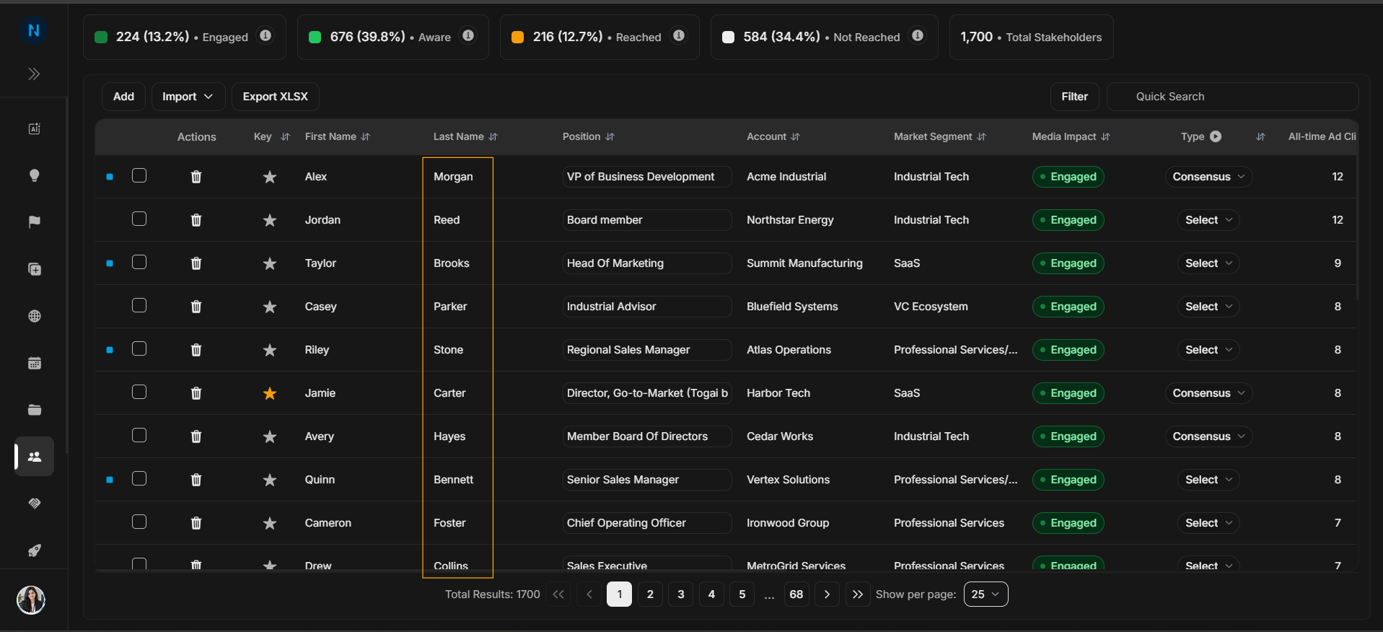This screenshot has height=632, width=1383.
Task: Sort table by Last Name column
Action: (493, 136)
